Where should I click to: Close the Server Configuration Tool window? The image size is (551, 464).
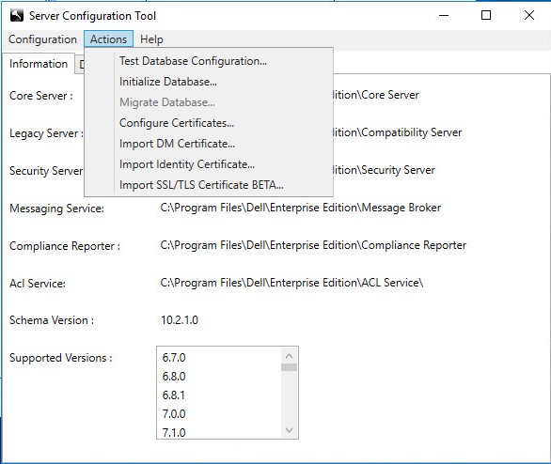pos(528,15)
